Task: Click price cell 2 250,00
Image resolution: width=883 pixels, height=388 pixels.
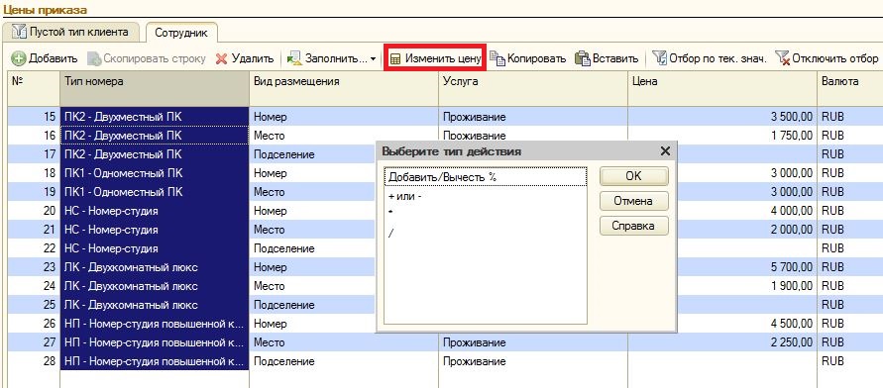Action: pyautogui.click(x=721, y=342)
